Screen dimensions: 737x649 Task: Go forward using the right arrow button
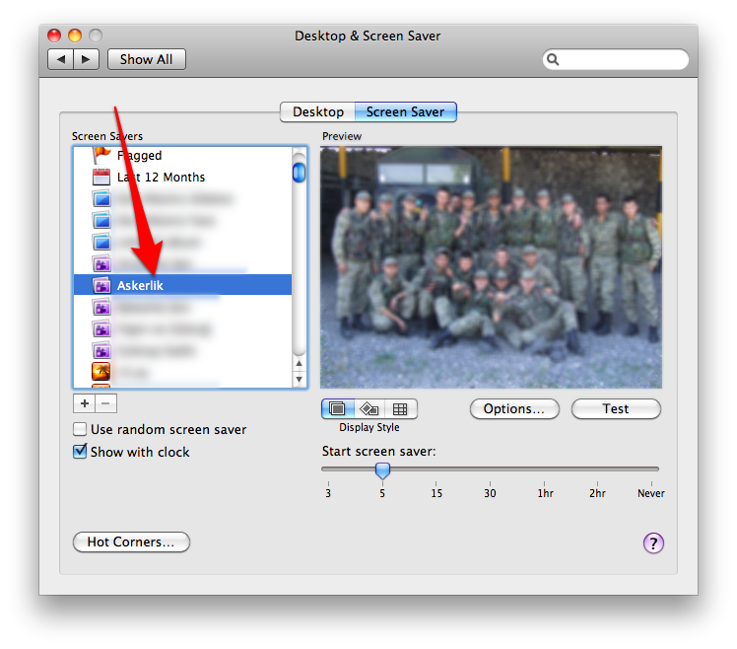(x=86, y=59)
